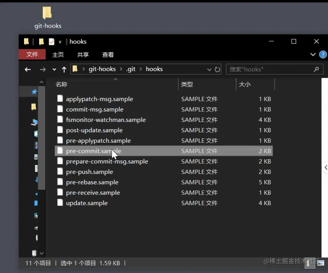Click the search magnifier icon

[x=316, y=69]
